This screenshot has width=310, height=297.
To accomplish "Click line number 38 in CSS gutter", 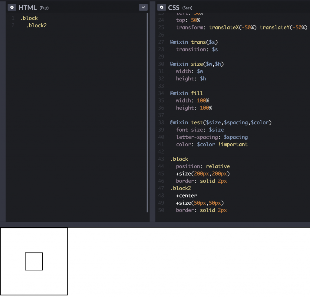I will tap(161, 122).
